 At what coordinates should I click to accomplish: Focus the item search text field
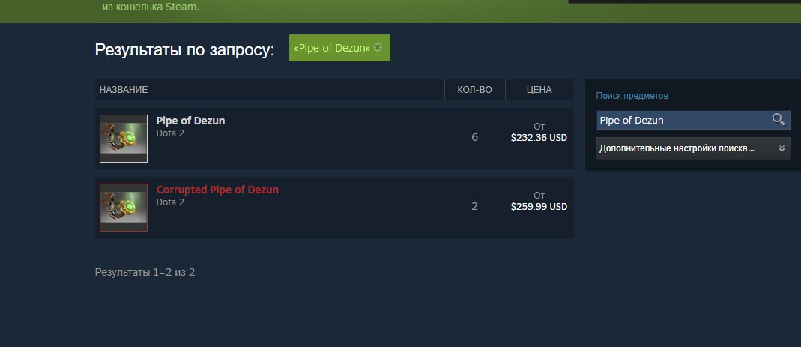click(x=682, y=120)
